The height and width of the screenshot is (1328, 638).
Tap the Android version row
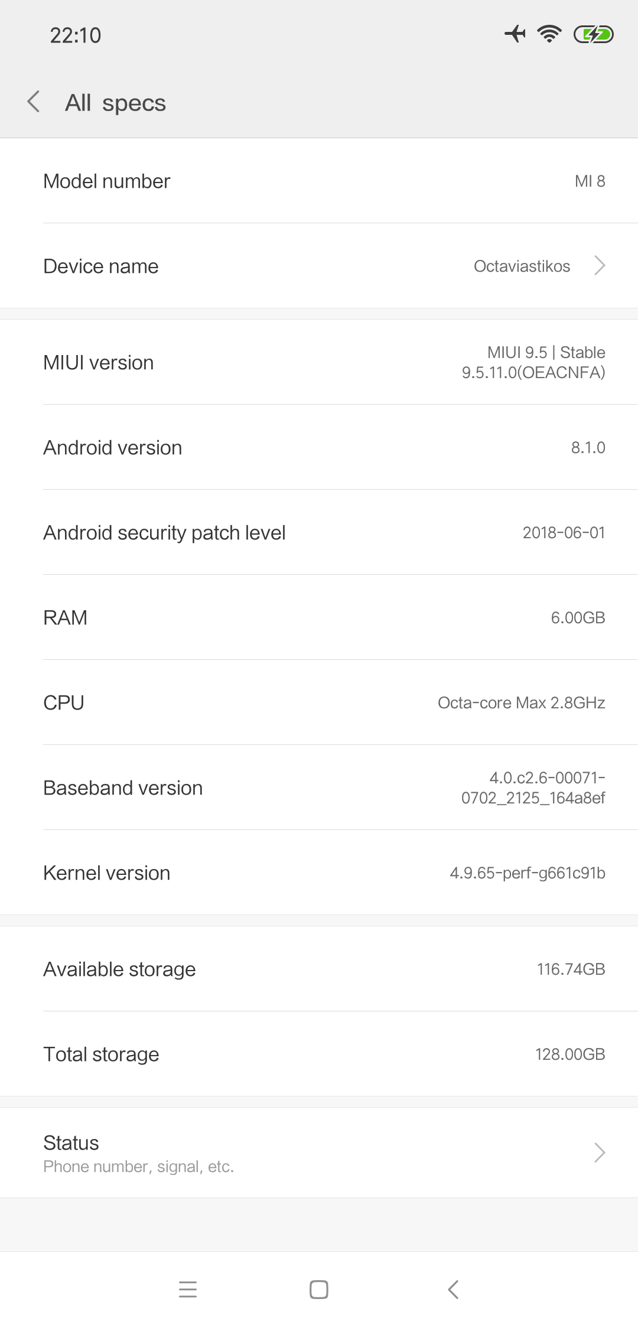[x=319, y=447]
